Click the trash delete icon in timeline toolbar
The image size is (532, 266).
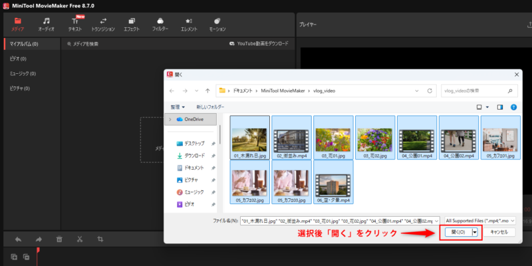coord(59,239)
